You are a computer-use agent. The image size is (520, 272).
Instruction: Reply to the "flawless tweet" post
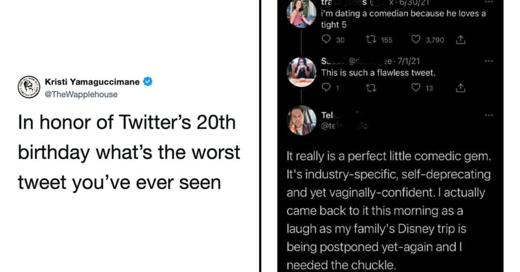click(x=327, y=88)
